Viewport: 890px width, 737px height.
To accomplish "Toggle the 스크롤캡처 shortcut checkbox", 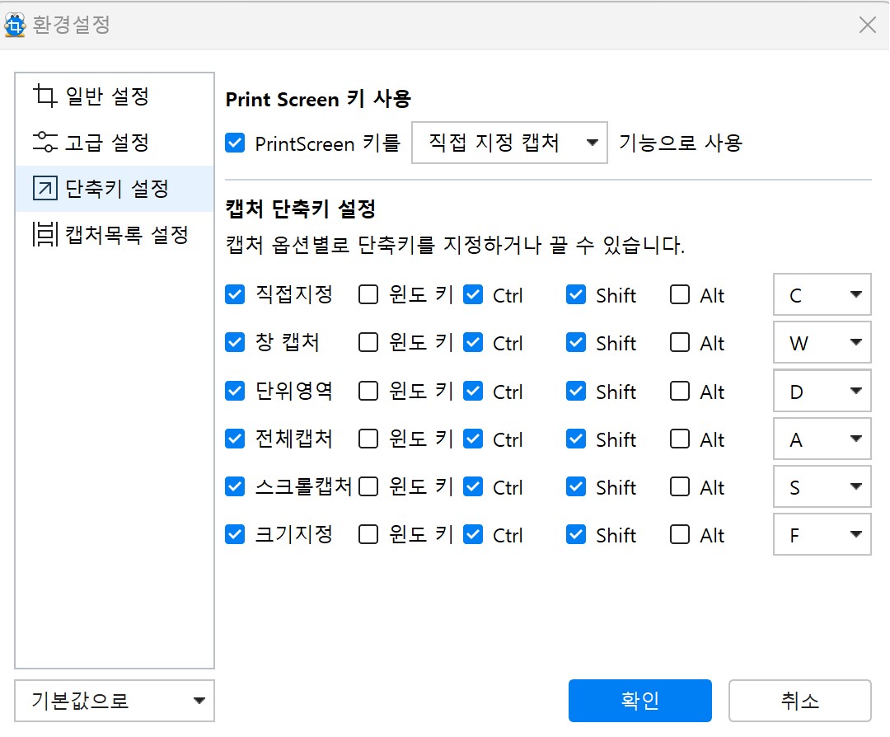I will tap(235, 486).
